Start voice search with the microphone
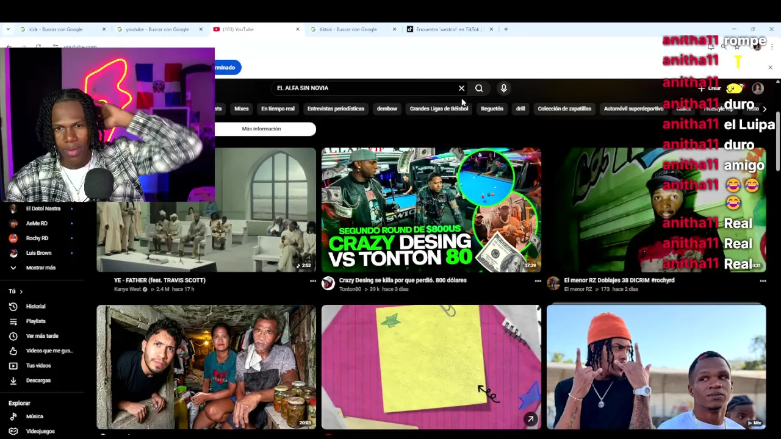 point(503,88)
